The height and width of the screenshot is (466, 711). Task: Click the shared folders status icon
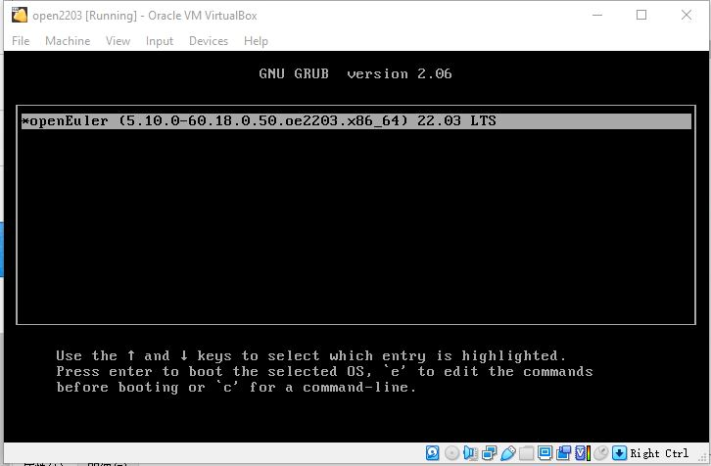pos(527,453)
